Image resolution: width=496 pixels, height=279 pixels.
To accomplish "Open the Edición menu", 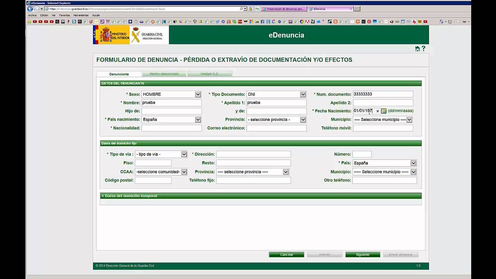I will 44,15.
